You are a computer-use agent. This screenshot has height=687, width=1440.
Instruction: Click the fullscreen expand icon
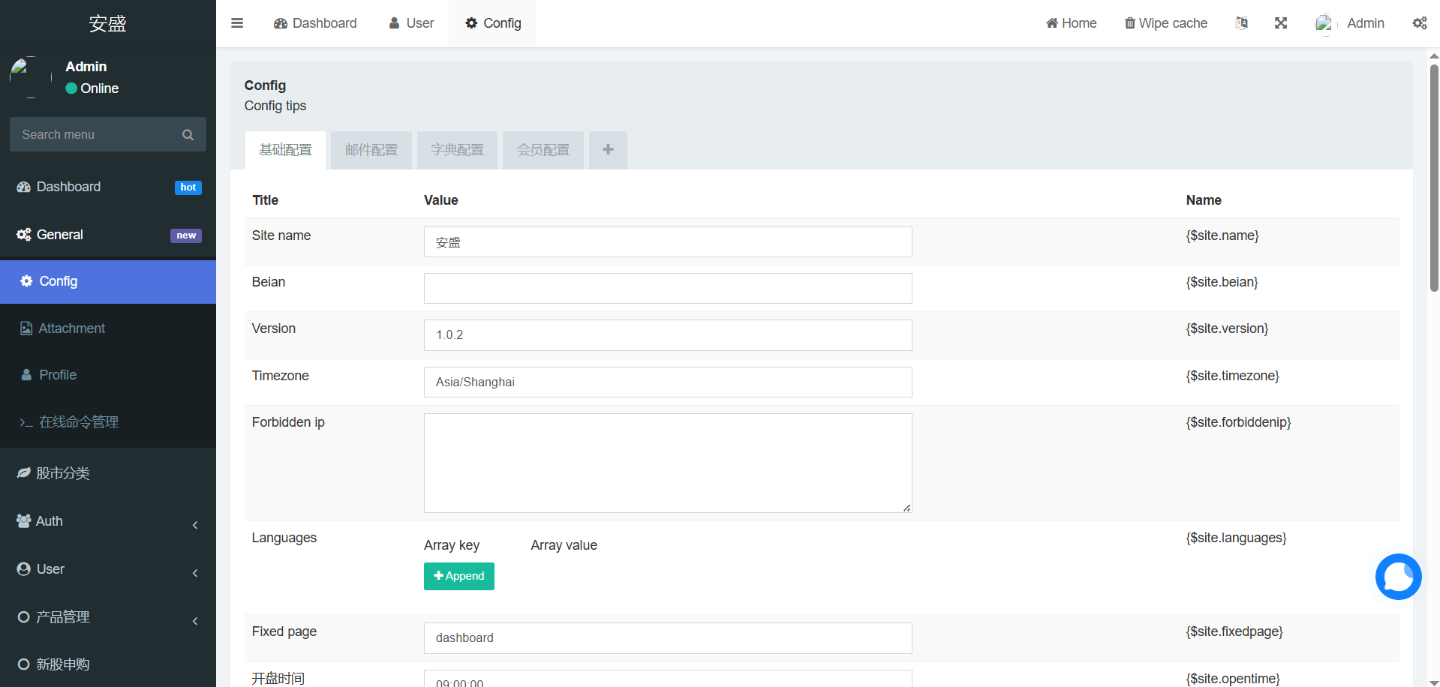1281,23
